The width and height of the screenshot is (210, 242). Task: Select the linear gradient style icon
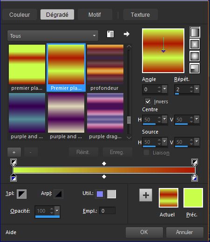[x=195, y=32]
